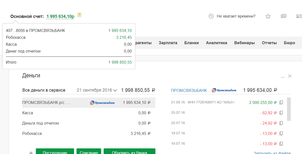Select the Деньги под отчетом row

[x=89, y=123]
